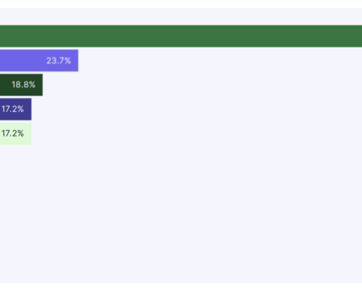Click blank area right of dark purple bar
The image size is (362, 292).
click(x=197, y=109)
